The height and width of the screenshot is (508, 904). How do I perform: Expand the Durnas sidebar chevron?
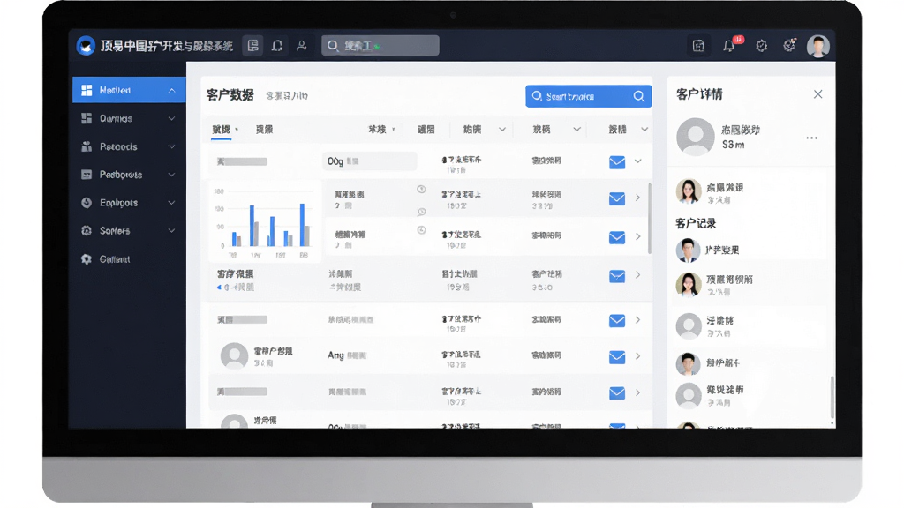pos(172,119)
